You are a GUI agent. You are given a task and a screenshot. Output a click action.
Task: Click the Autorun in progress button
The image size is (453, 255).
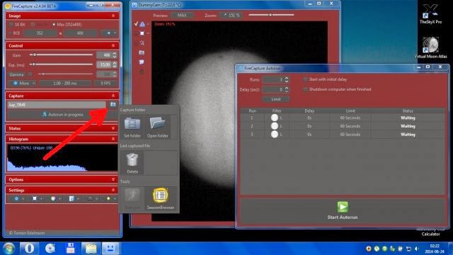[62, 115]
